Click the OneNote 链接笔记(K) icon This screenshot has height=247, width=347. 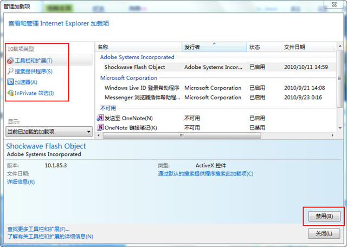pos(100,127)
